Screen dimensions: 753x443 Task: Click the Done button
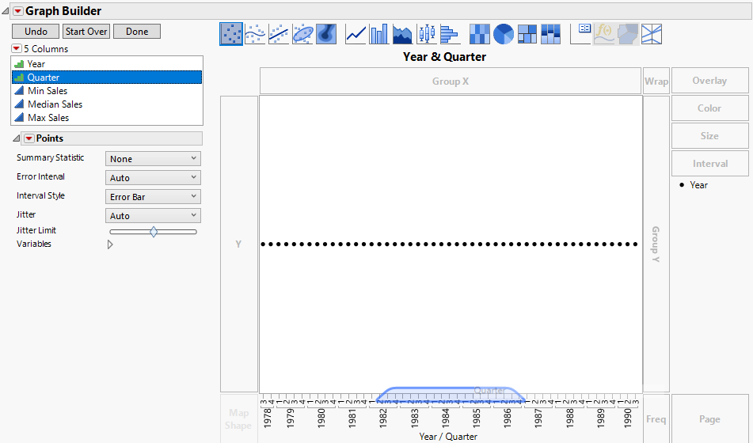pyautogui.click(x=137, y=32)
